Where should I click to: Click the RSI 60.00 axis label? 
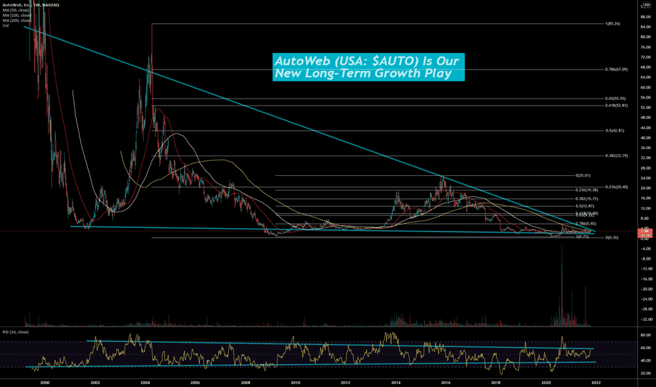click(645, 348)
